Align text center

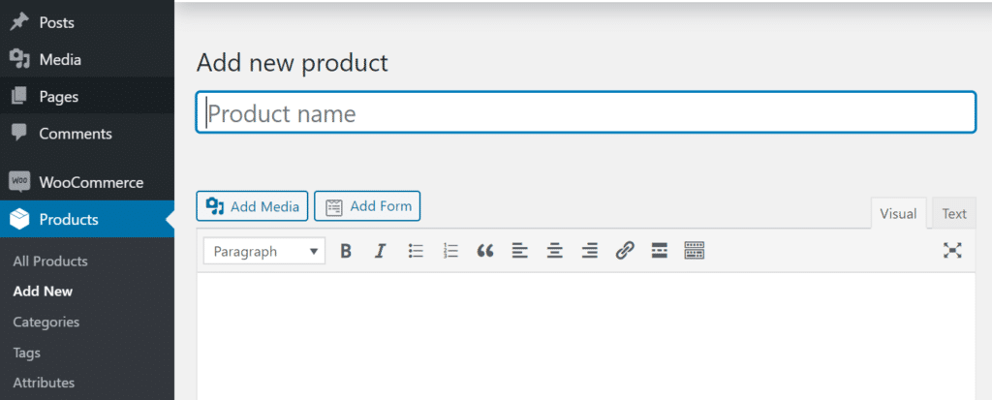(555, 251)
